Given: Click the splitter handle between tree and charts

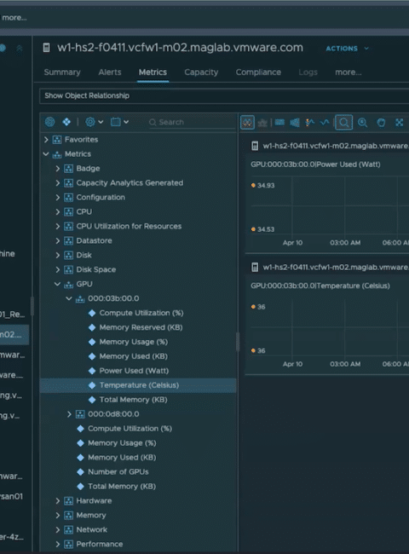Looking at the screenshot, I should pos(238,341).
